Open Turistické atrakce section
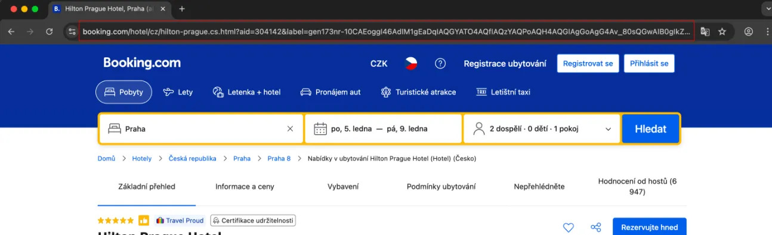 [418, 92]
